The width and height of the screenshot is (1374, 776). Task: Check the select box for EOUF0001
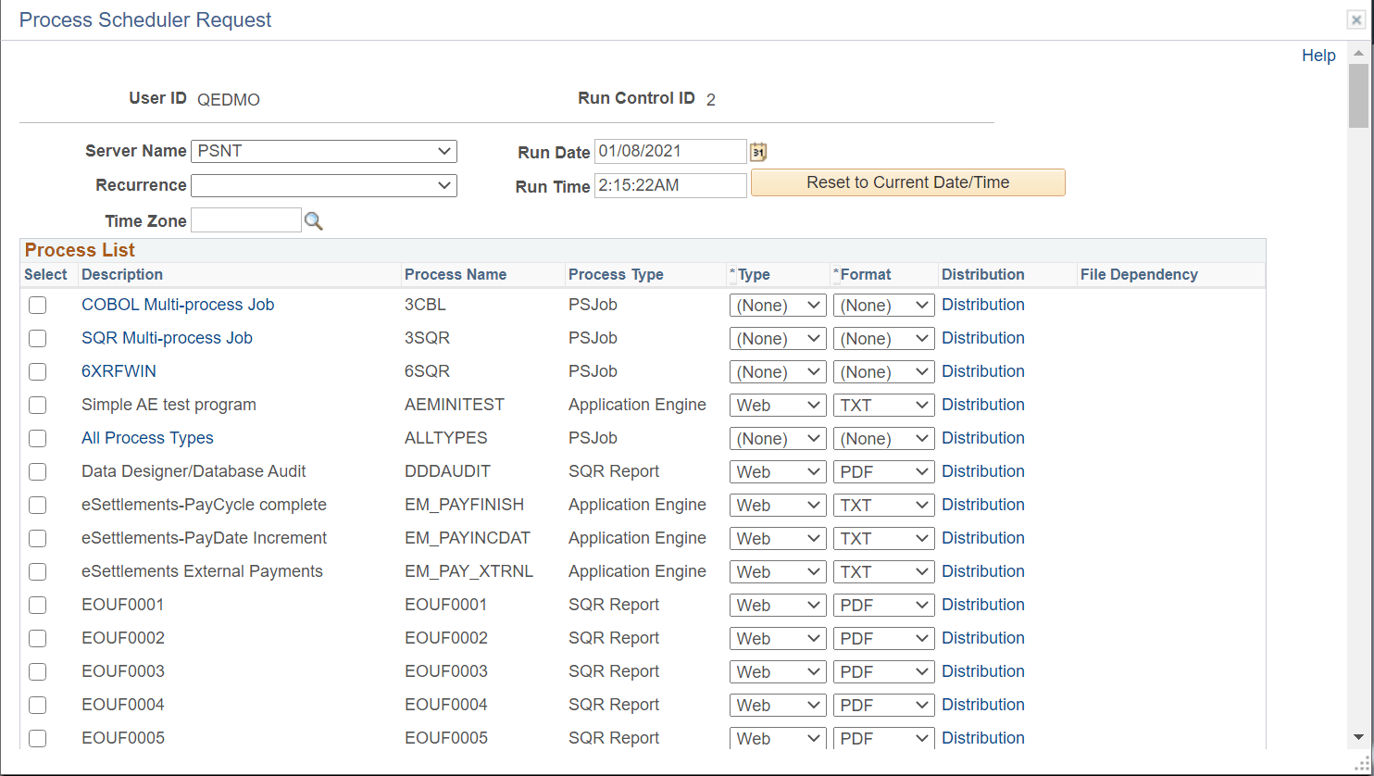(x=37, y=605)
